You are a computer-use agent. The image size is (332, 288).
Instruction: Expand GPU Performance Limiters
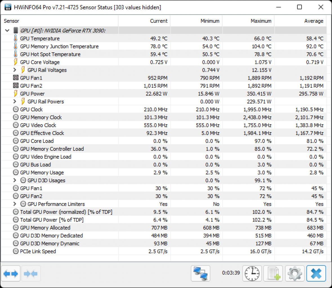[15, 204]
